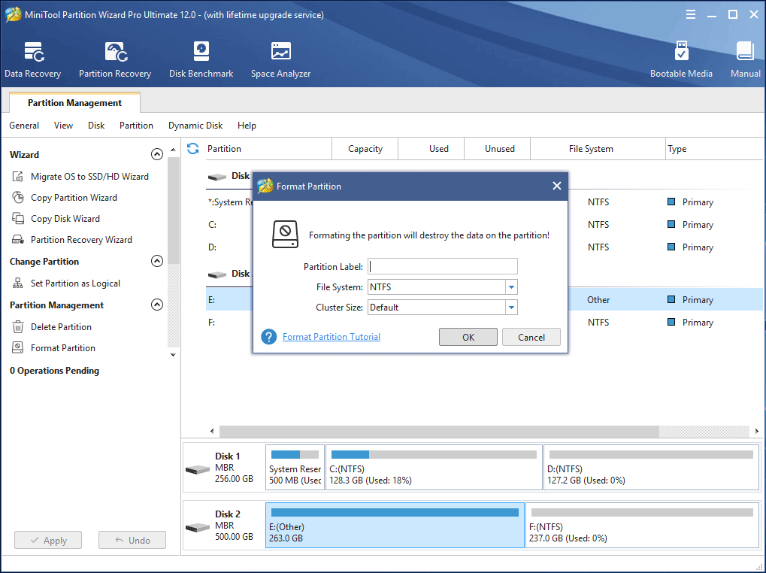Image resolution: width=766 pixels, height=573 pixels.
Task: Open the File System dropdown
Action: pos(511,286)
